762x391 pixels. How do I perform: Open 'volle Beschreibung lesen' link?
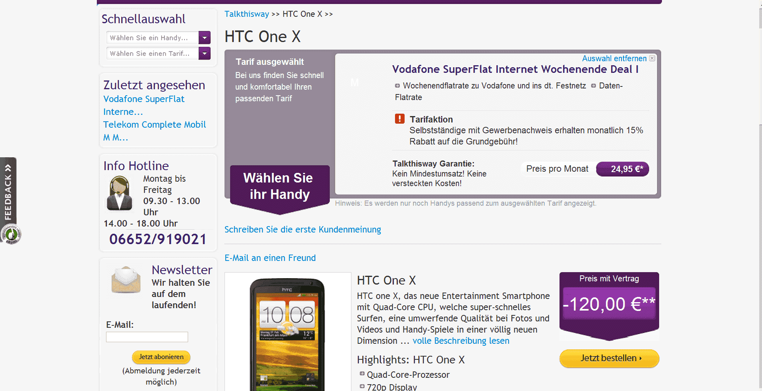pos(461,341)
